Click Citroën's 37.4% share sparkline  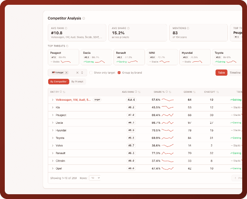pyautogui.click(x=168, y=161)
